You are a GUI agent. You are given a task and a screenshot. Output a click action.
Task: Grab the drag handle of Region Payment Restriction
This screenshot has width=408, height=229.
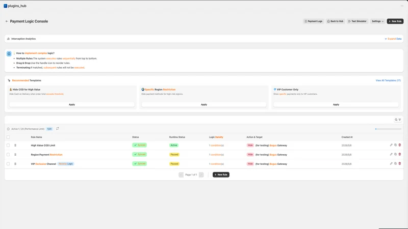tap(15, 155)
